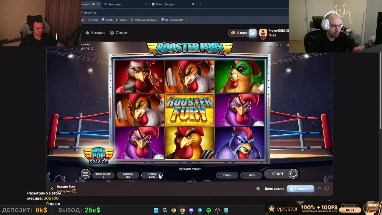Click the epicstar welcome bonus banner
Viewport: 382px width, 215px height.
[x=324, y=208]
